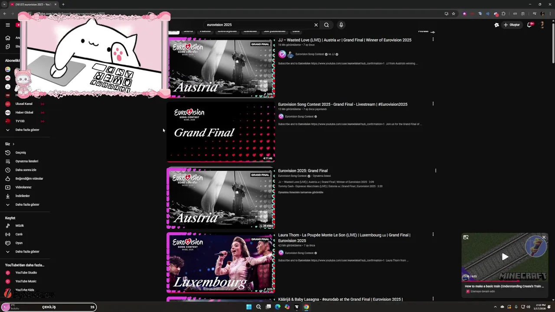Expand Daha fazla göster under subscriptions
This screenshot has height=312, width=555.
tap(25, 130)
